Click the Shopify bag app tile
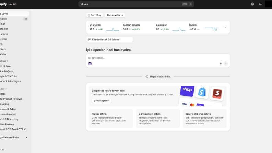Screen dimensions: 272x153 [x=202, y=92]
